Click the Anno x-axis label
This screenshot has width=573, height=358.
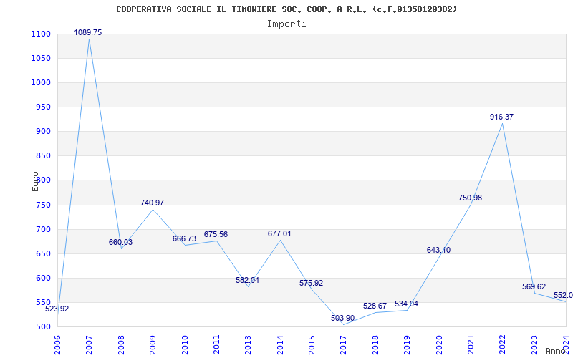(556, 351)
